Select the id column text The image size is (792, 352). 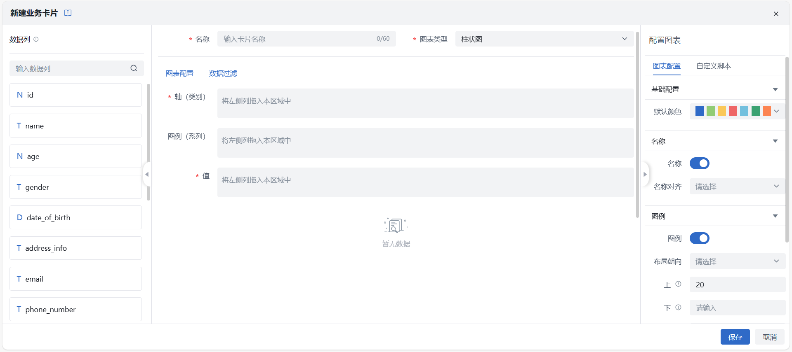click(30, 95)
